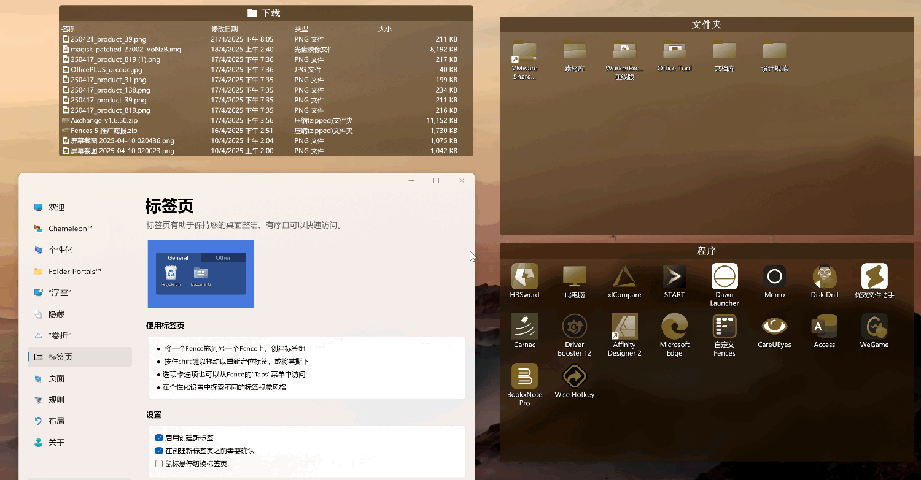The image size is (921, 480).
Task: Select 个性化 in the sidebar
Action: tap(61, 250)
